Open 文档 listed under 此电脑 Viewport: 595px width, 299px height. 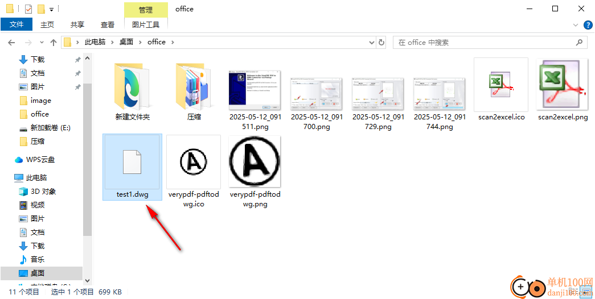(x=32, y=232)
